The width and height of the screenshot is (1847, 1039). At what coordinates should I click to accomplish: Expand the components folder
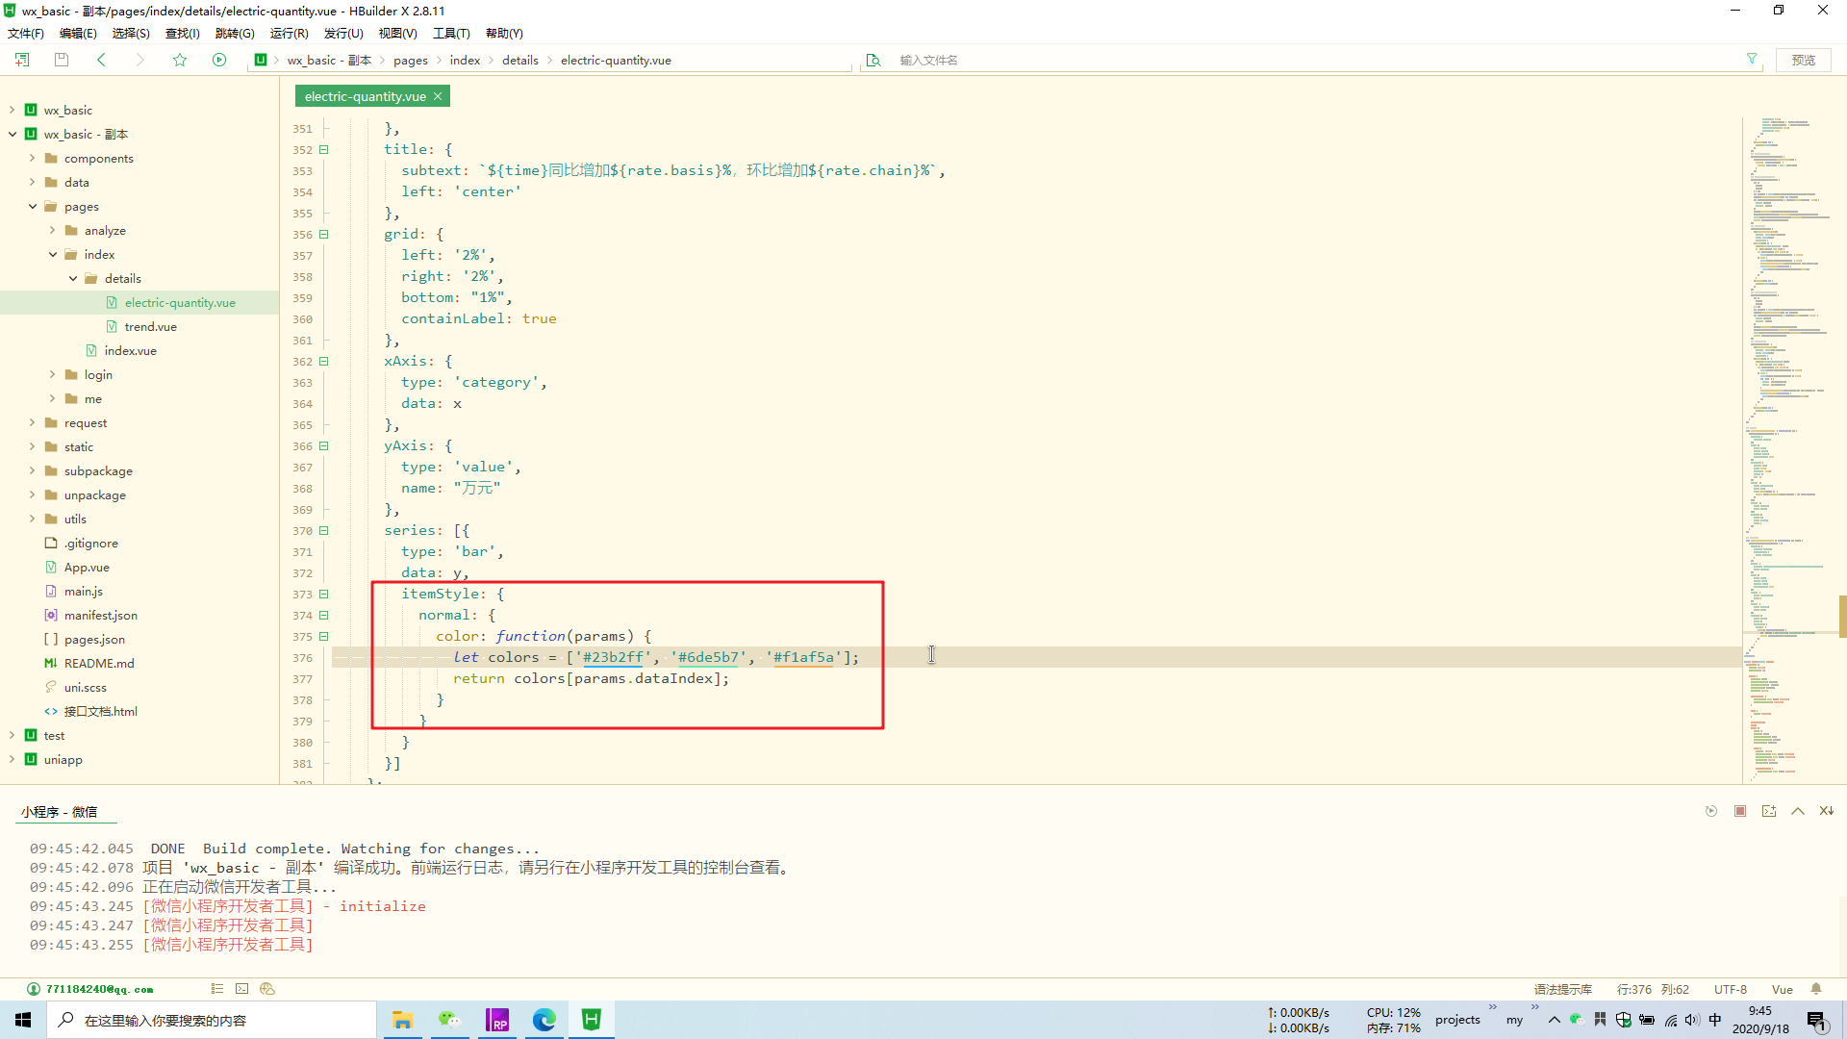(x=32, y=158)
